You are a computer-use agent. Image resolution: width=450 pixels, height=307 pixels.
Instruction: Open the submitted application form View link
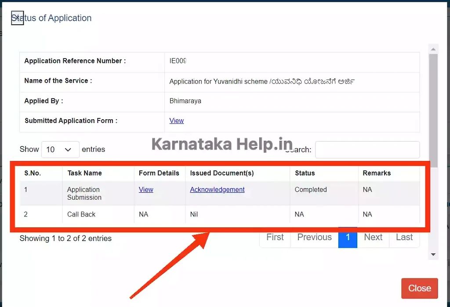click(x=177, y=121)
